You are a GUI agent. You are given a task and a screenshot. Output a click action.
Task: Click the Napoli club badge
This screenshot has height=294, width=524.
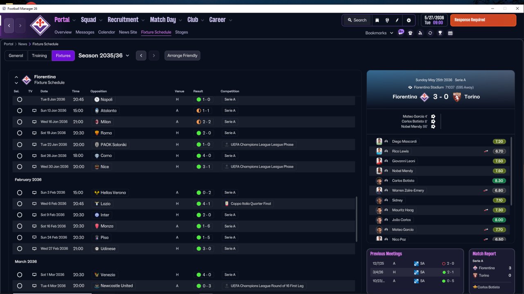click(97, 99)
